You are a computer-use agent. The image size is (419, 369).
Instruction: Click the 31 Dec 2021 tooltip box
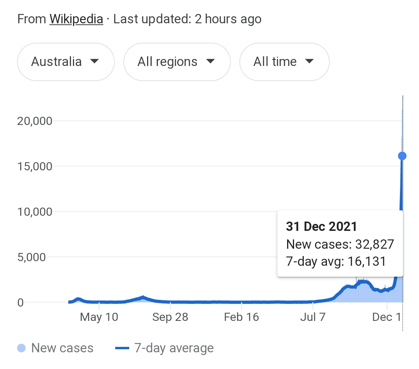tap(340, 243)
